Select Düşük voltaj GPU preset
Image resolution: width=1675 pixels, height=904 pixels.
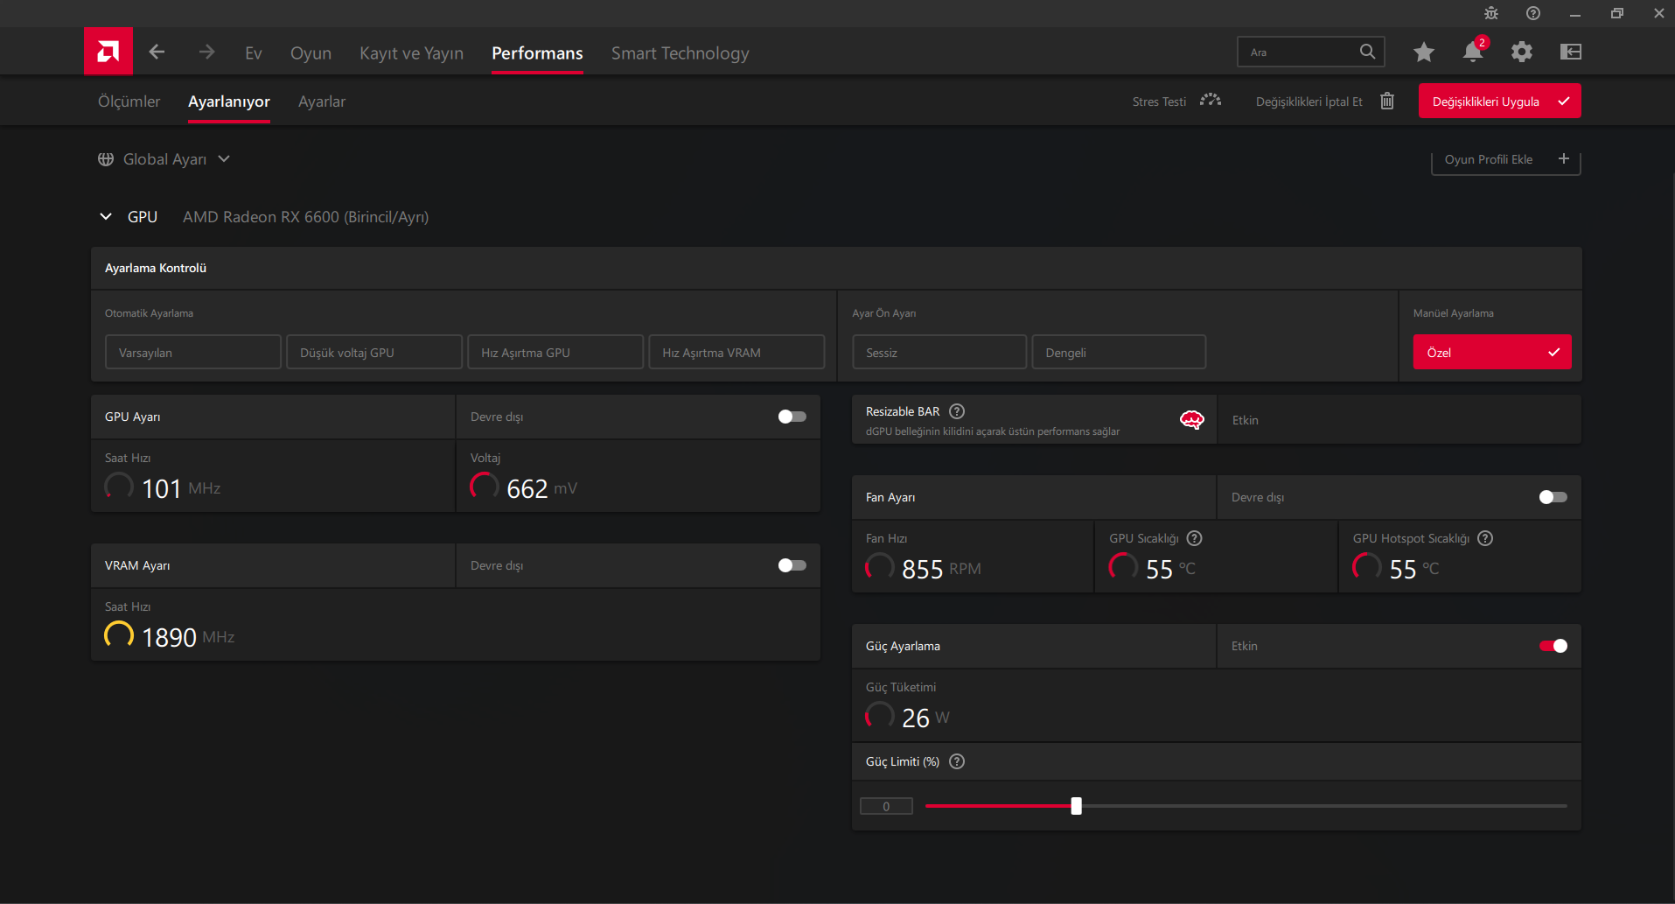tap(374, 352)
